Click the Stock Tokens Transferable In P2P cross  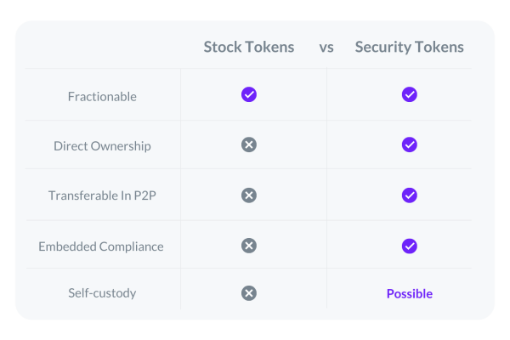249,195
